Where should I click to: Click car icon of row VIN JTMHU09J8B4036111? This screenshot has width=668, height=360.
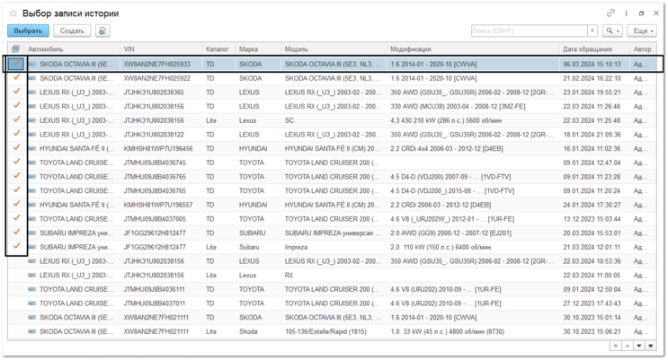point(32,289)
